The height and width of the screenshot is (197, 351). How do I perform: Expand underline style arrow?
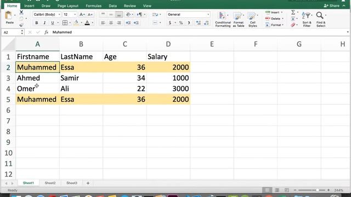click(58, 23)
